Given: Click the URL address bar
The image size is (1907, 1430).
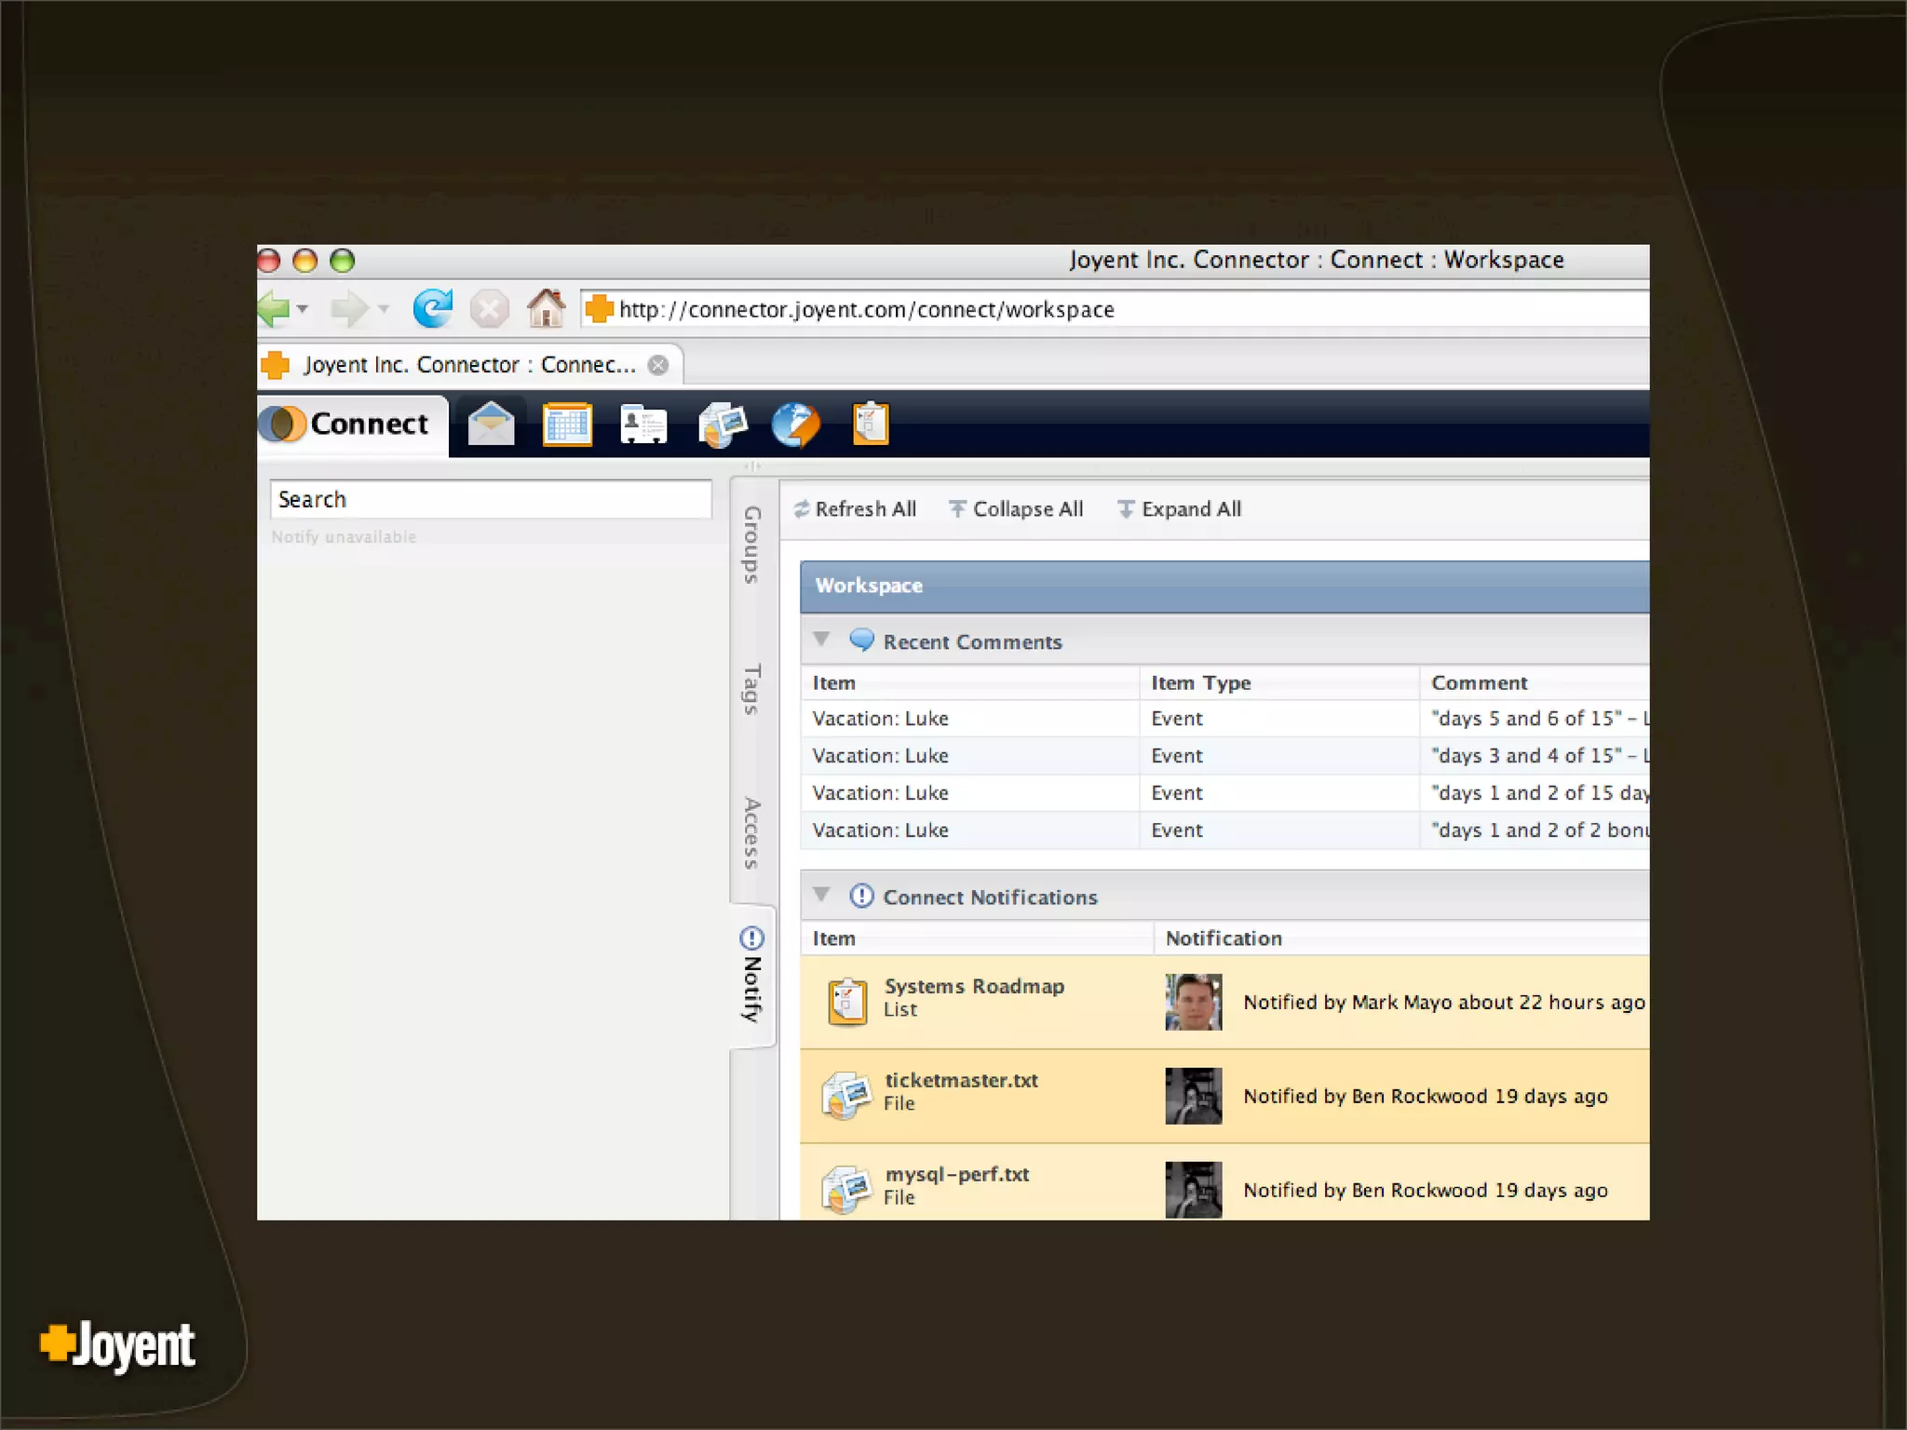Looking at the screenshot, I should (x=1115, y=309).
